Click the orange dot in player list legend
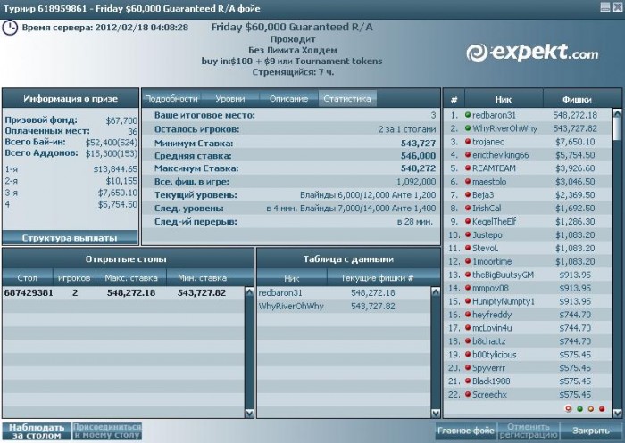The height and width of the screenshot is (443, 625). tap(591, 409)
